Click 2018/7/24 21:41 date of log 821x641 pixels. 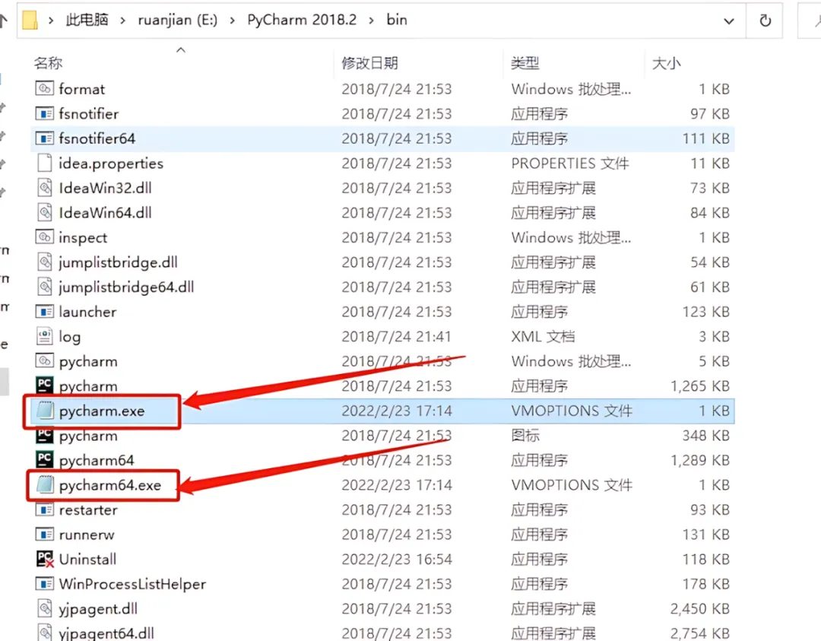coord(396,336)
